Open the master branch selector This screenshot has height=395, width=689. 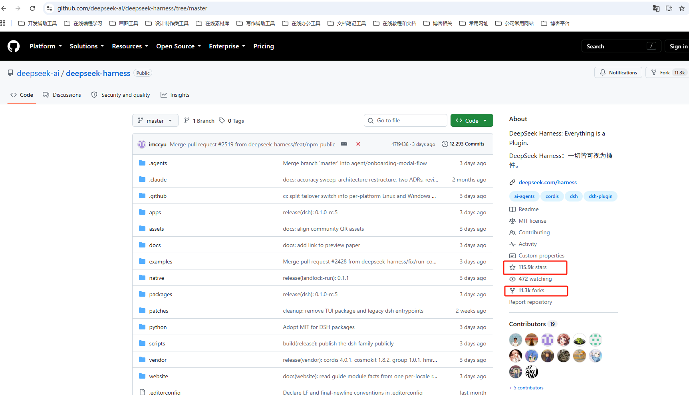pyautogui.click(x=155, y=121)
